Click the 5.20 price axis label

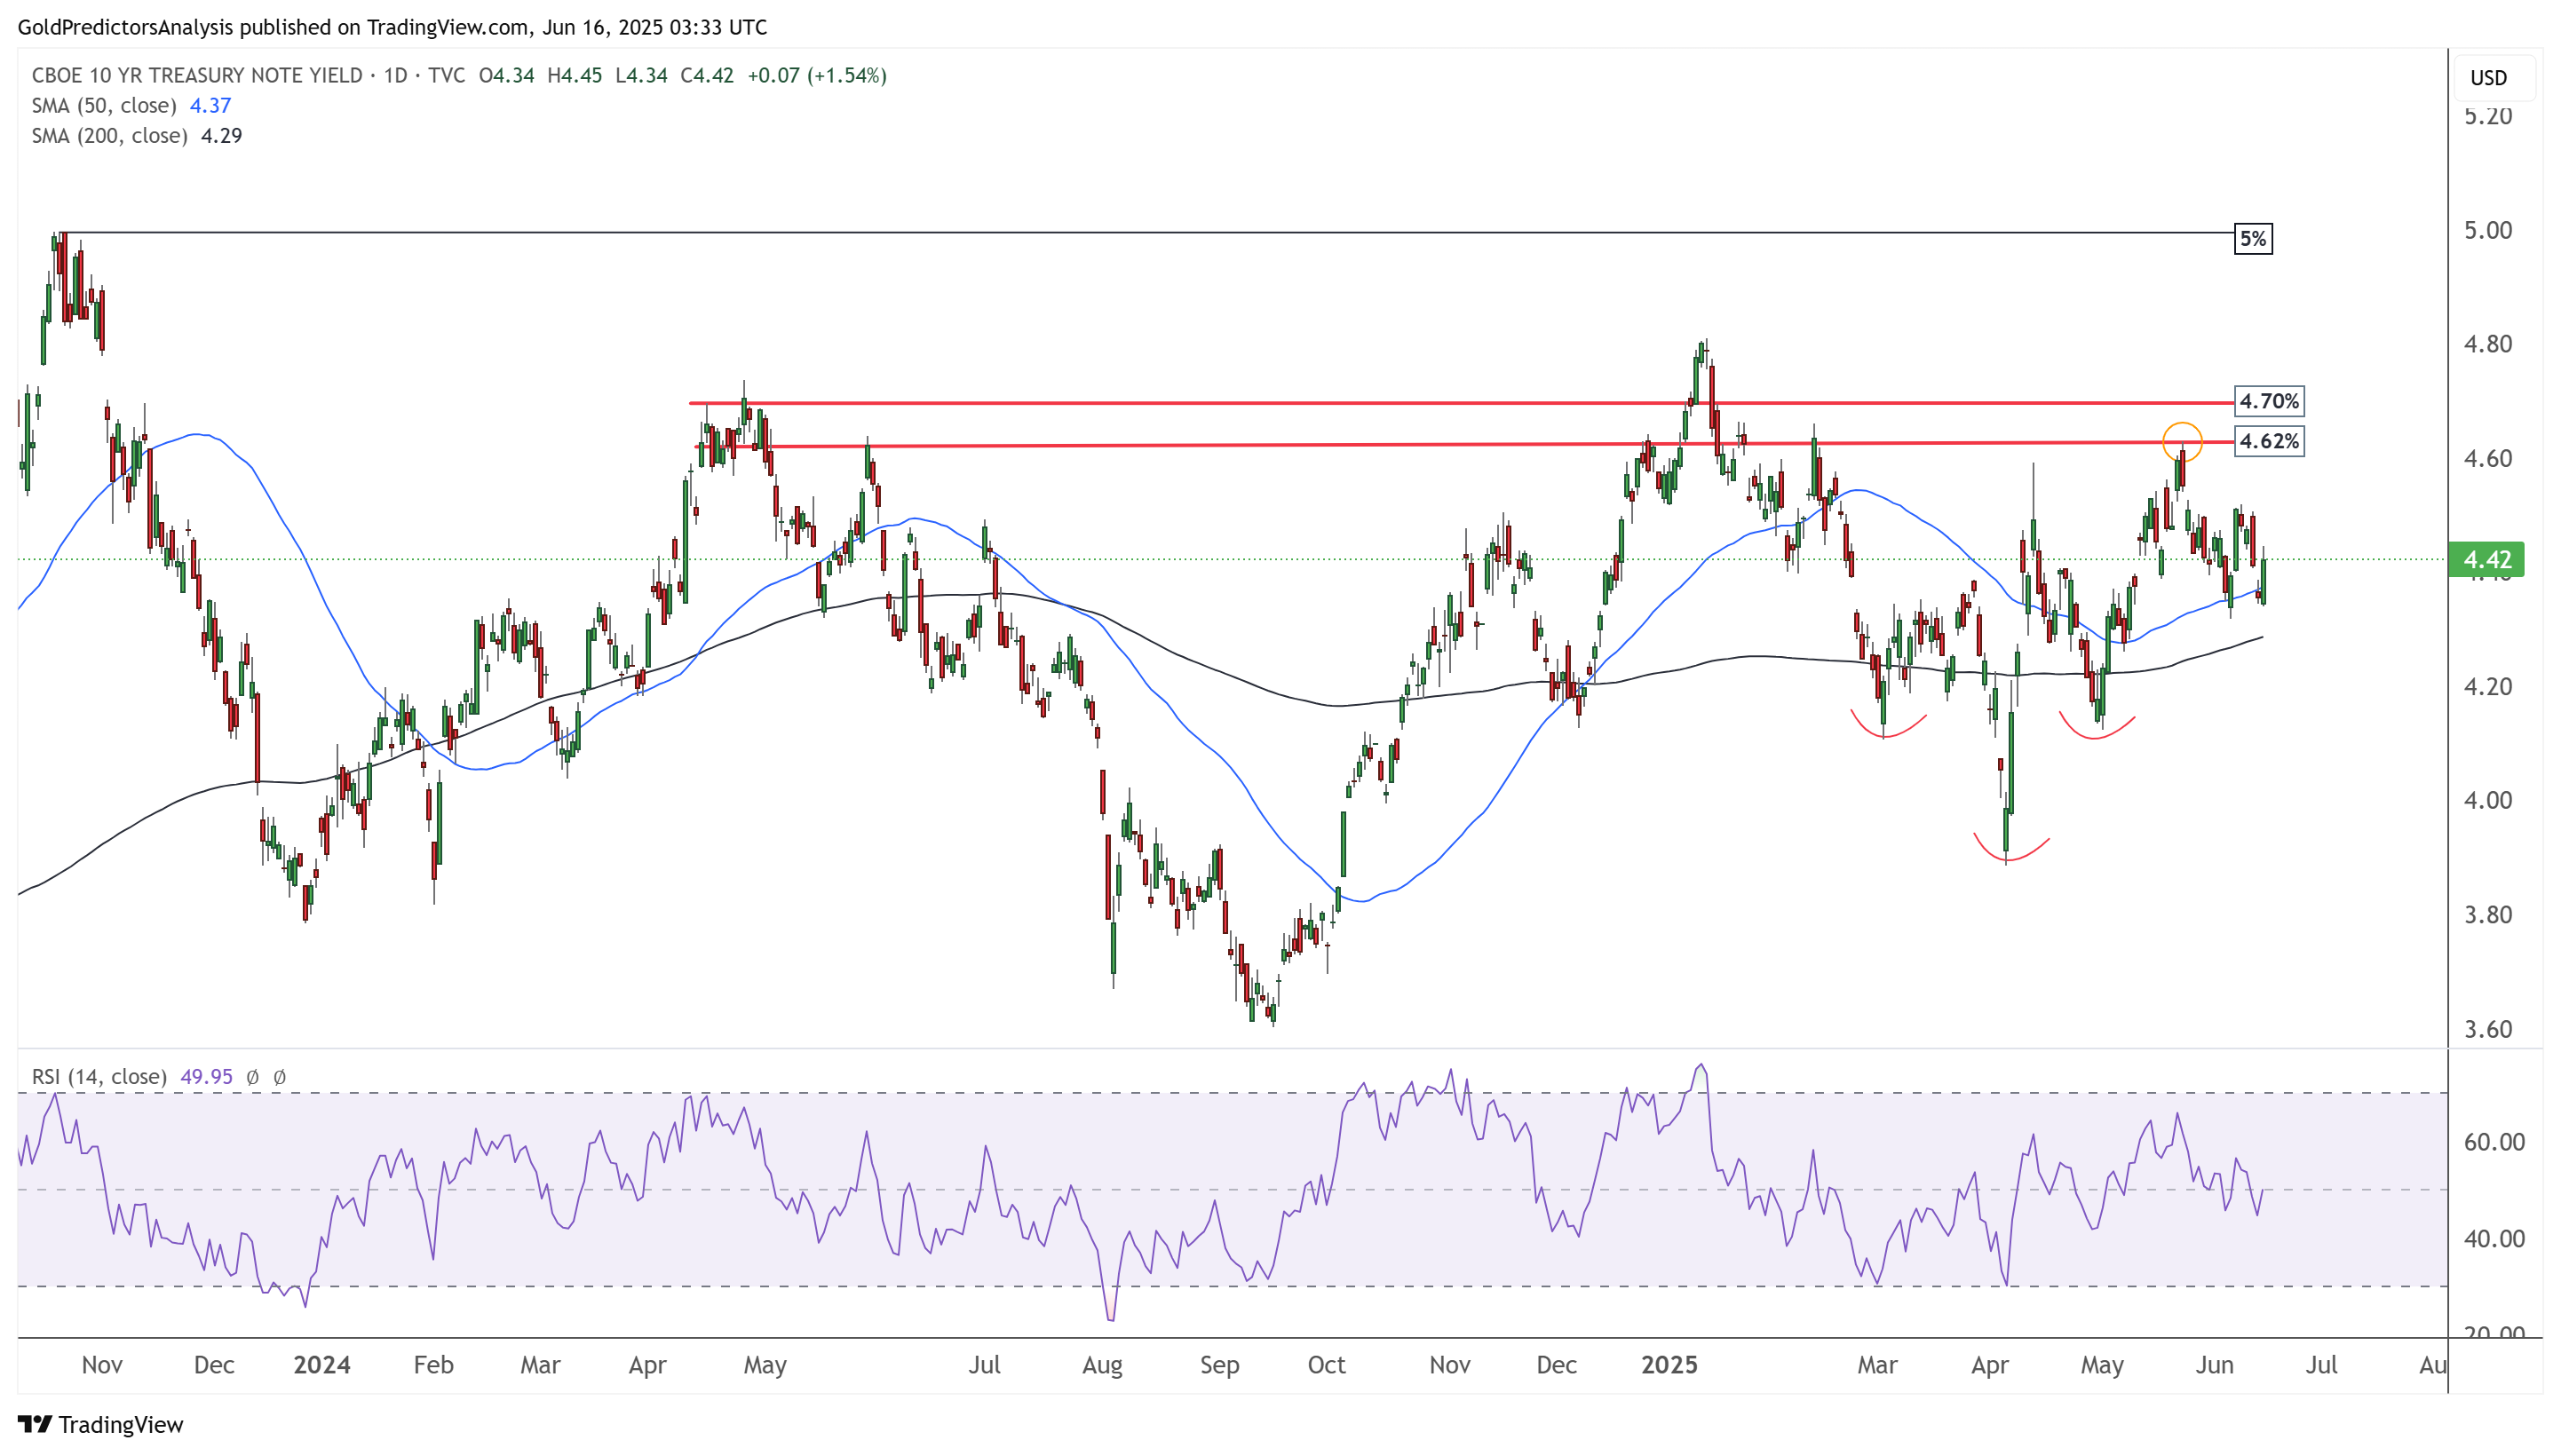[2488, 116]
